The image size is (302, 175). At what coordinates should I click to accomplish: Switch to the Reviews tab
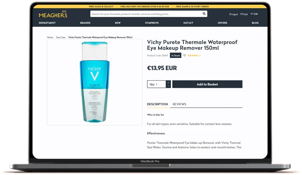pos(179,104)
